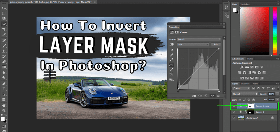The width and height of the screenshot is (280, 132).
Task: Open the Layers panel flyout menu
Action: click(x=277, y=84)
